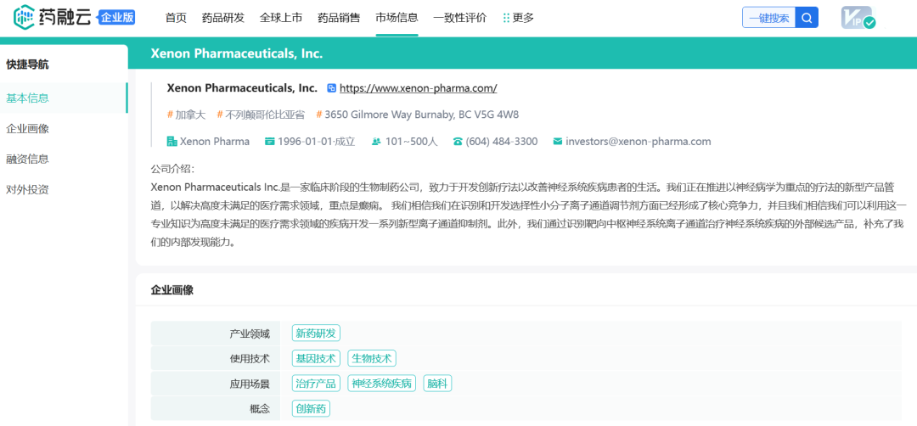Click the 使用技术 row label

click(x=250, y=359)
